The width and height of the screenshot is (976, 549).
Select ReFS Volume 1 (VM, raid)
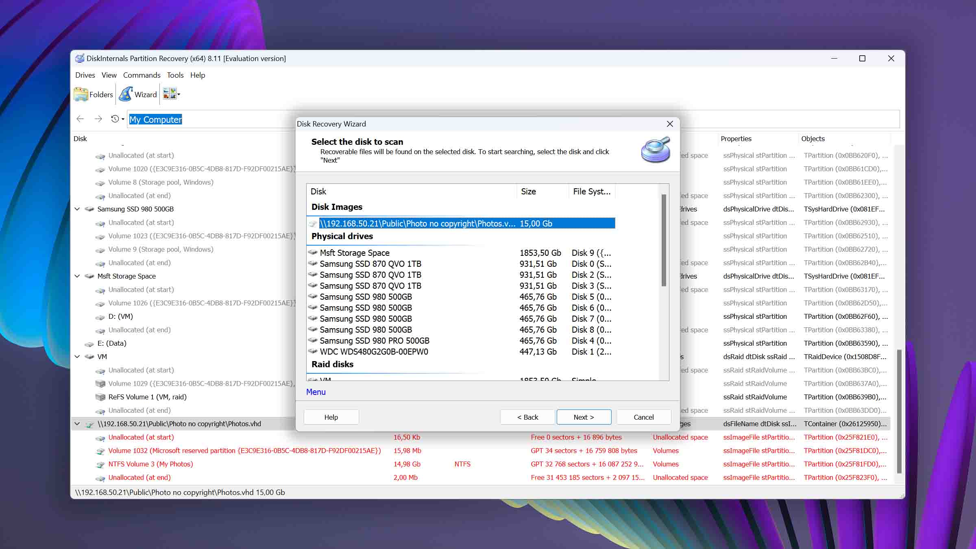(x=147, y=397)
